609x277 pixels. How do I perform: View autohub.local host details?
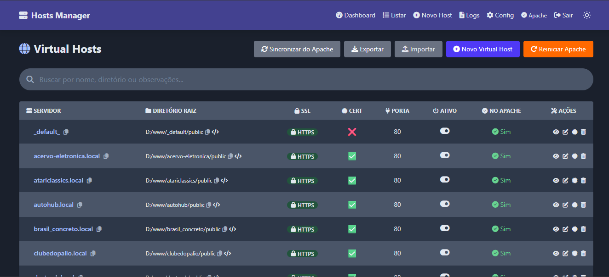pyautogui.click(x=556, y=205)
